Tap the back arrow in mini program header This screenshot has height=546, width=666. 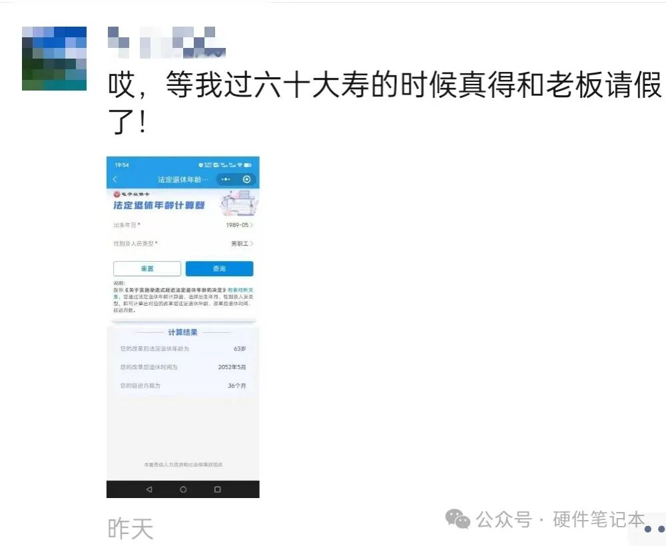pyautogui.click(x=115, y=180)
